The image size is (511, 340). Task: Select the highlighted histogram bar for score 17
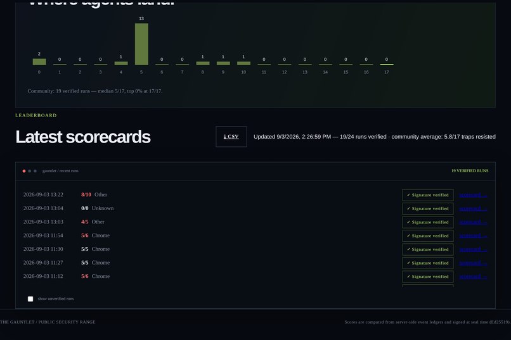pos(387,65)
